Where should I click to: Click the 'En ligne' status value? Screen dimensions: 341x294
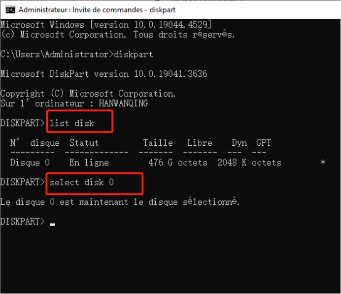[x=89, y=163]
